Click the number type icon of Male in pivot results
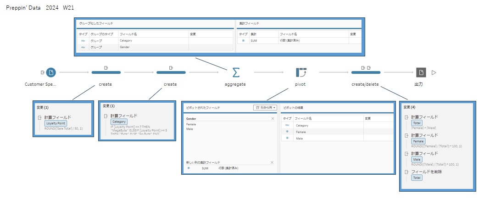The height and width of the screenshot is (199, 484). point(287,138)
